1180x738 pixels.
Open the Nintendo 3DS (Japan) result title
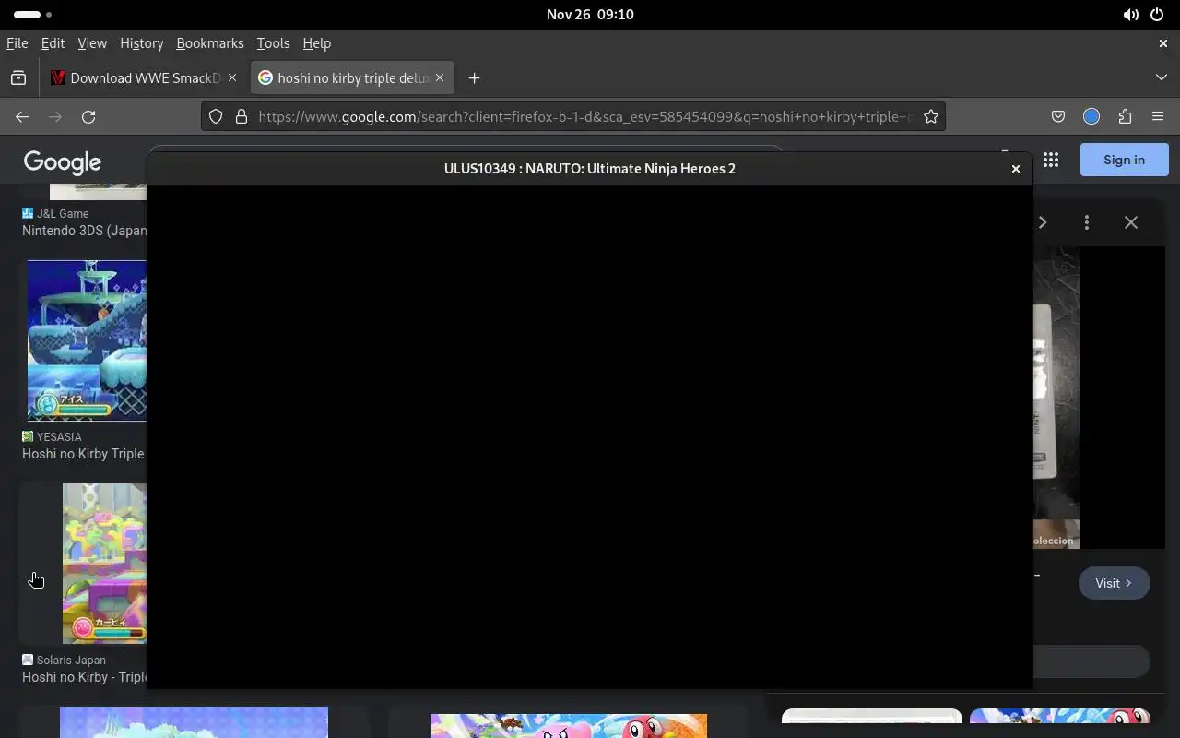[x=84, y=231]
